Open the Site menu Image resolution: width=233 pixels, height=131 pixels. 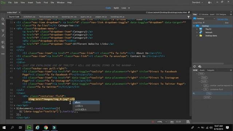point(52,3)
